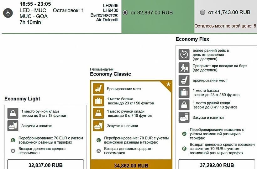Screen dimensions: 257x169
Task: Click the Air Dolomiti operator text
Action: 107,20
